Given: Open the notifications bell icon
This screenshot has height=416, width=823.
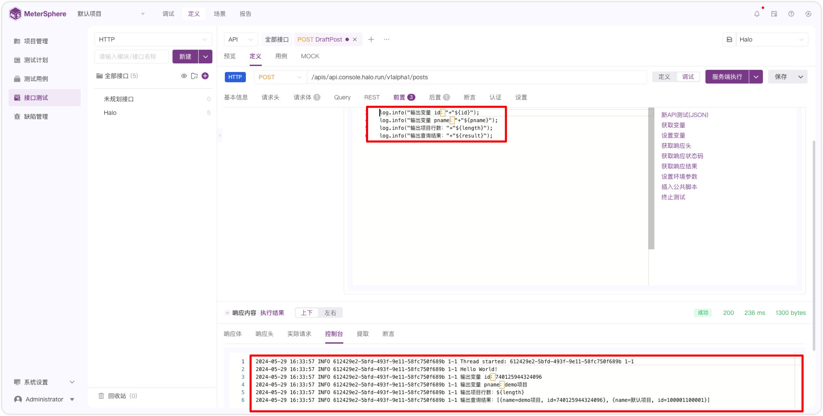Looking at the screenshot, I should tap(757, 14).
